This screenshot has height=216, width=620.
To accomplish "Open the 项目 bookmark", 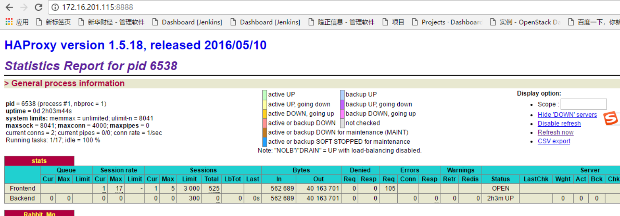I will [393, 22].
